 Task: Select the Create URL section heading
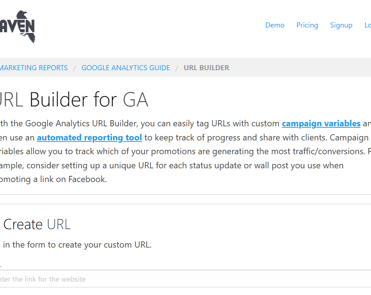[37, 224]
